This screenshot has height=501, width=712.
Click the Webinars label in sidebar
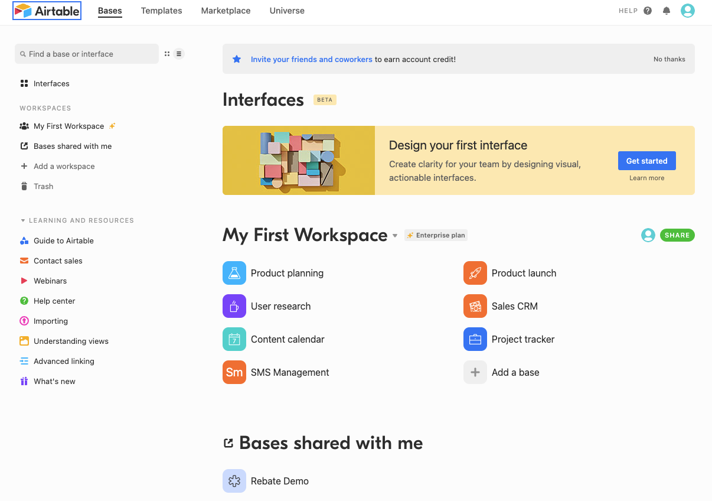point(50,281)
